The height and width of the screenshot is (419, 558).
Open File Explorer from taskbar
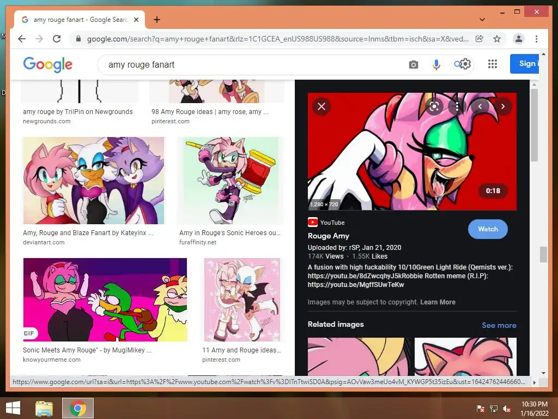click(x=44, y=408)
